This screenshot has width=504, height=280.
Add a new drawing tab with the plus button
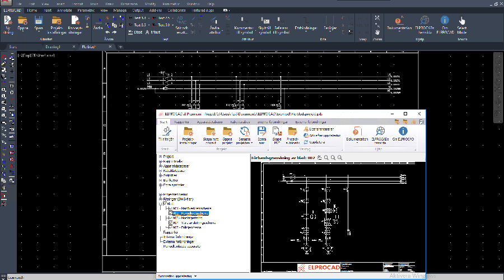(x=120, y=47)
